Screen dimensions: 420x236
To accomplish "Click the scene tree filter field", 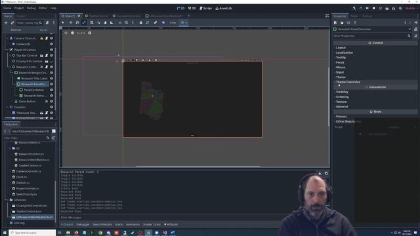I will point(30,23).
